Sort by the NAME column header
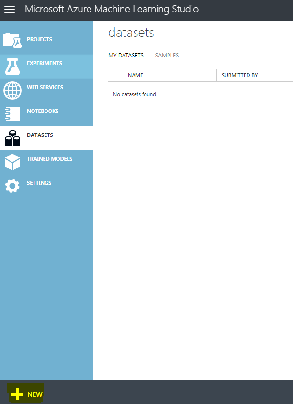This screenshot has height=404, width=293. point(135,75)
